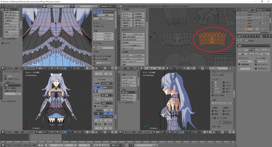The width and height of the screenshot is (272, 147).
Task: Click the add screen layout plus icon
Action: coord(65,6)
